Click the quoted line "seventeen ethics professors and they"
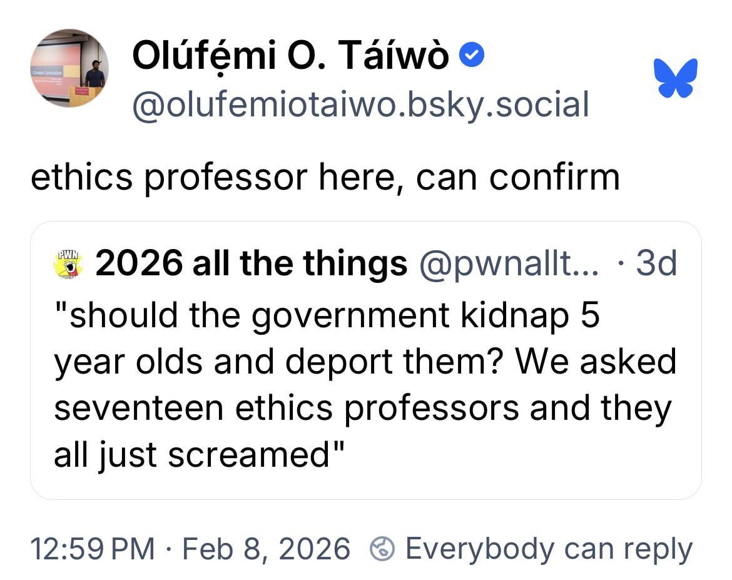732x580 pixels. 362,407
